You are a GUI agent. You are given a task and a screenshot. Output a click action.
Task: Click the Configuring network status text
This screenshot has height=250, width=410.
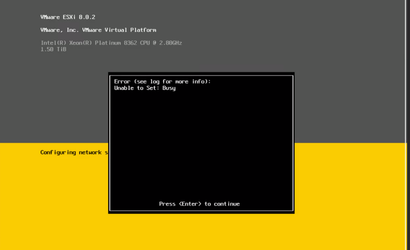click(74, 152)
